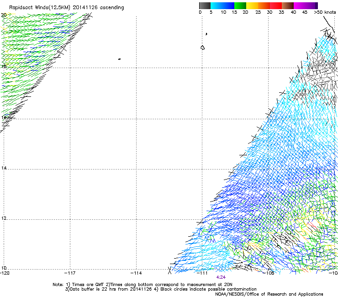This screenshot has width=338, height=297.
Task: Click the green 15-20 knots legend swatch
Action: coord(240,5)
